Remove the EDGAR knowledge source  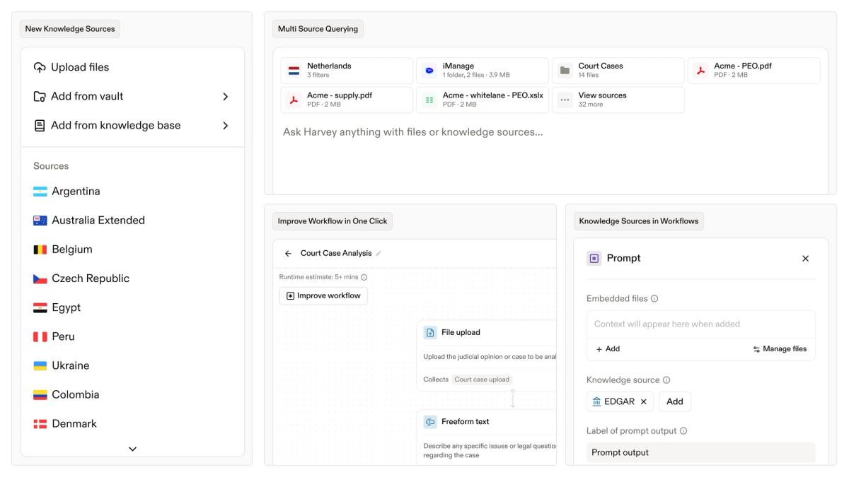click(643, 401)
